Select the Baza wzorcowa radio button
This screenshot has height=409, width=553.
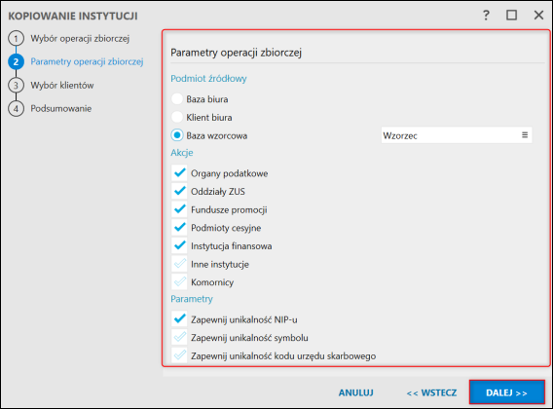click(x=177, y=135)
